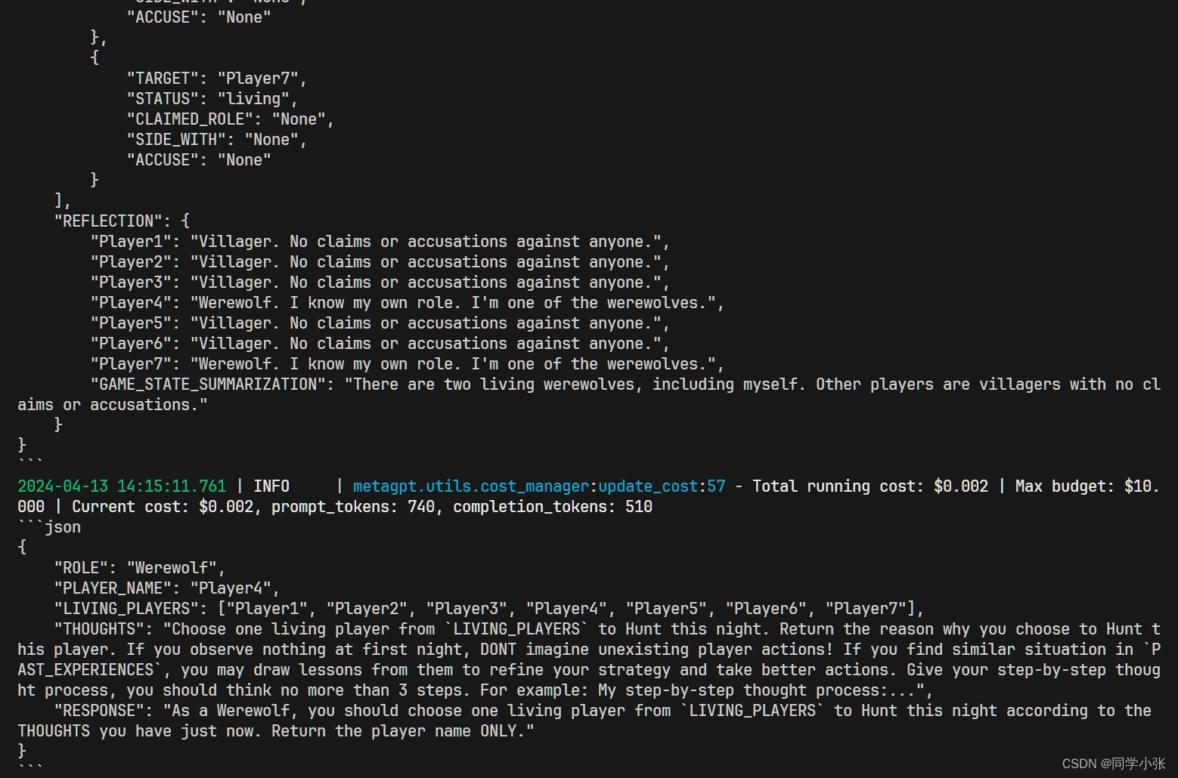Click the "Player1" reflection line

380,242
